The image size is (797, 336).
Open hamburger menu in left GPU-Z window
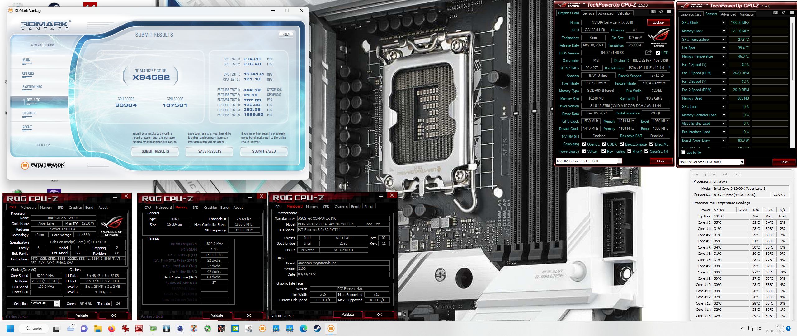pos(669,12)
